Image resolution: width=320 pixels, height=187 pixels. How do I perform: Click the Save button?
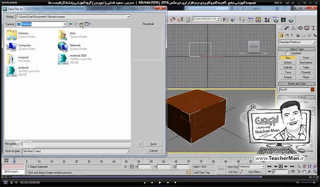(154, 144)
